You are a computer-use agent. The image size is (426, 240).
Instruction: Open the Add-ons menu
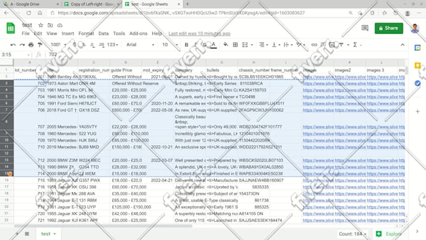(138, 33)
